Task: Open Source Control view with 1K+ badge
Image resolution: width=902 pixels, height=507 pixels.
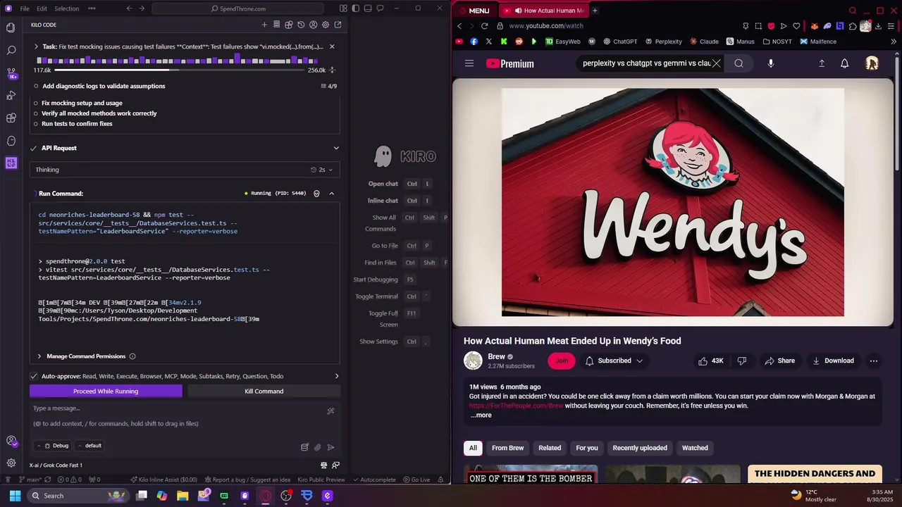Action: point(11,73)
